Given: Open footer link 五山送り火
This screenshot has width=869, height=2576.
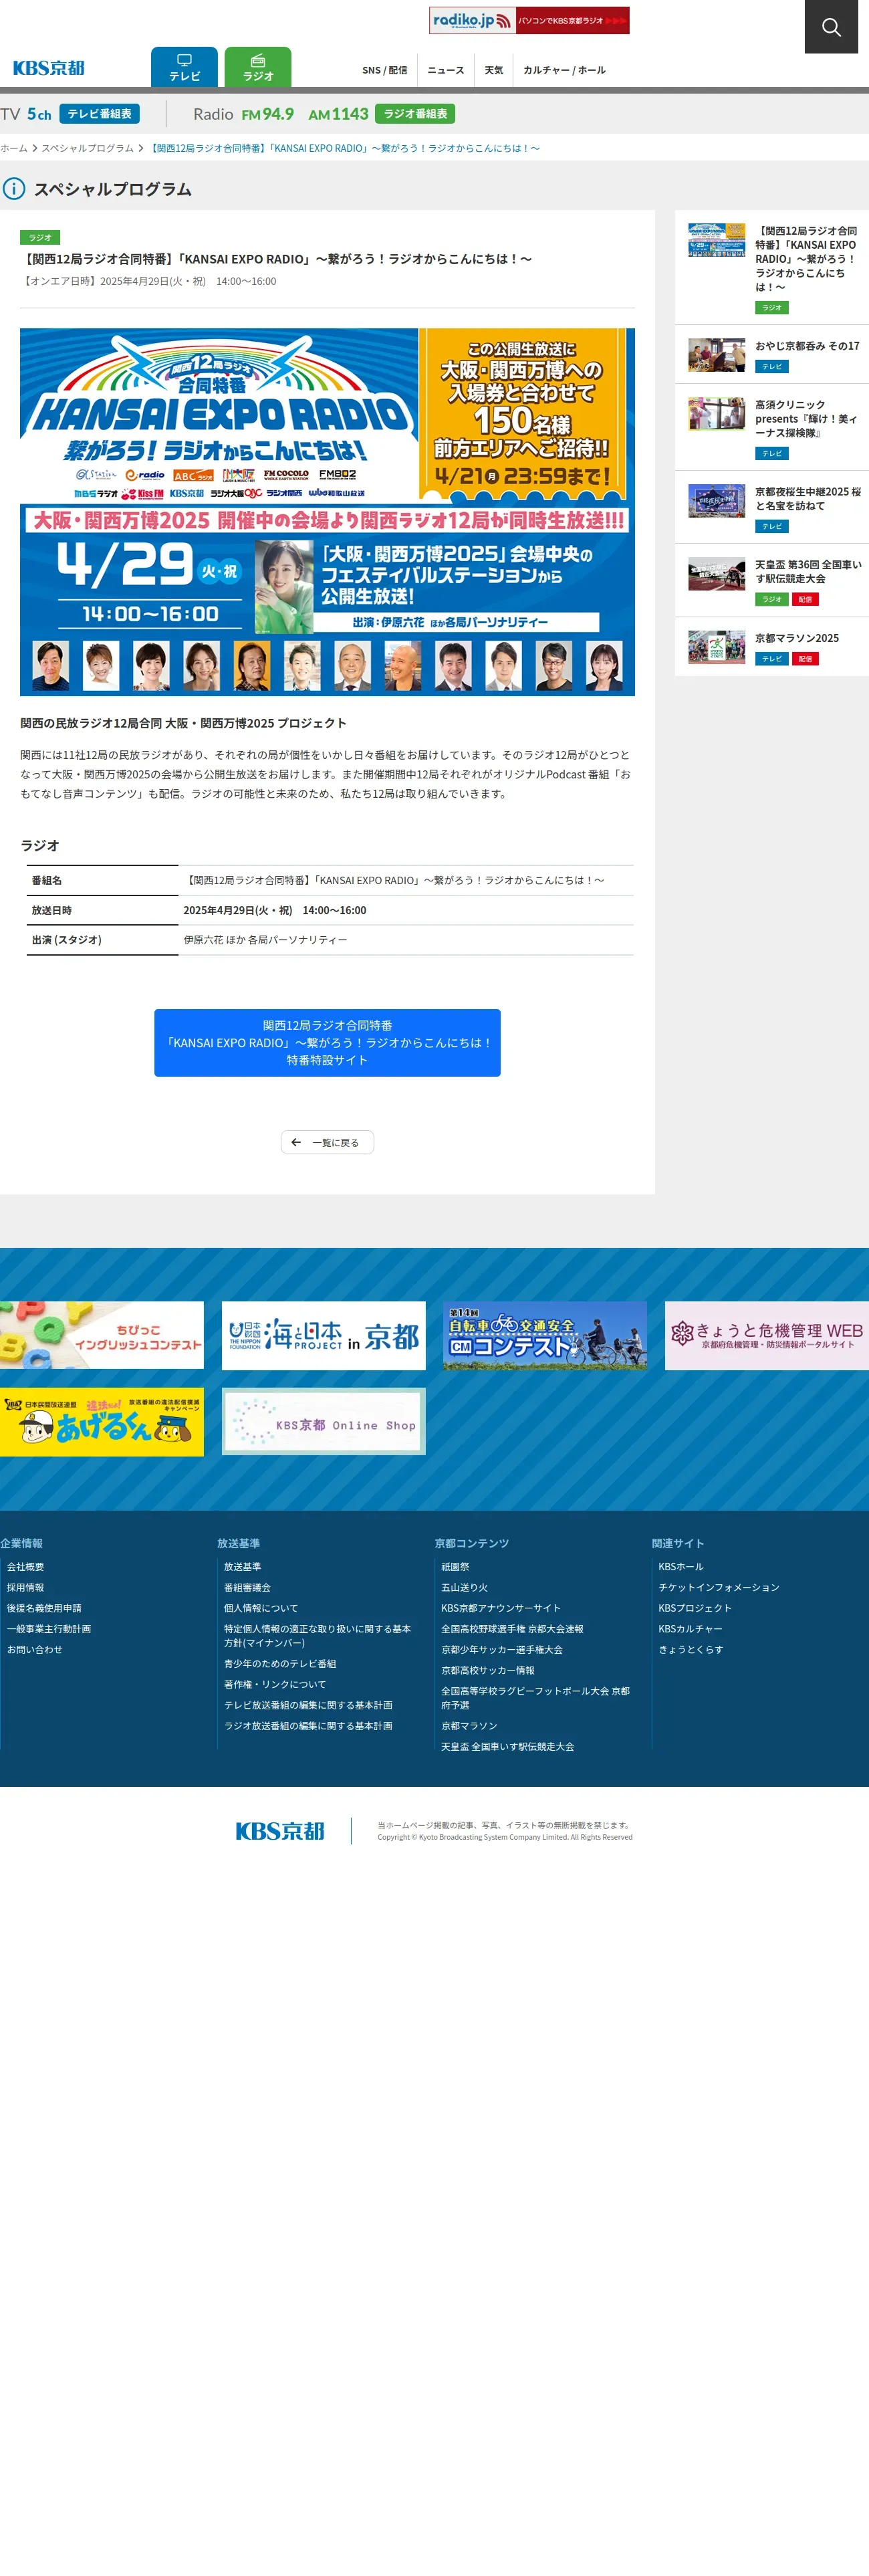Looking at the screenshot, I should (465, 1588).
